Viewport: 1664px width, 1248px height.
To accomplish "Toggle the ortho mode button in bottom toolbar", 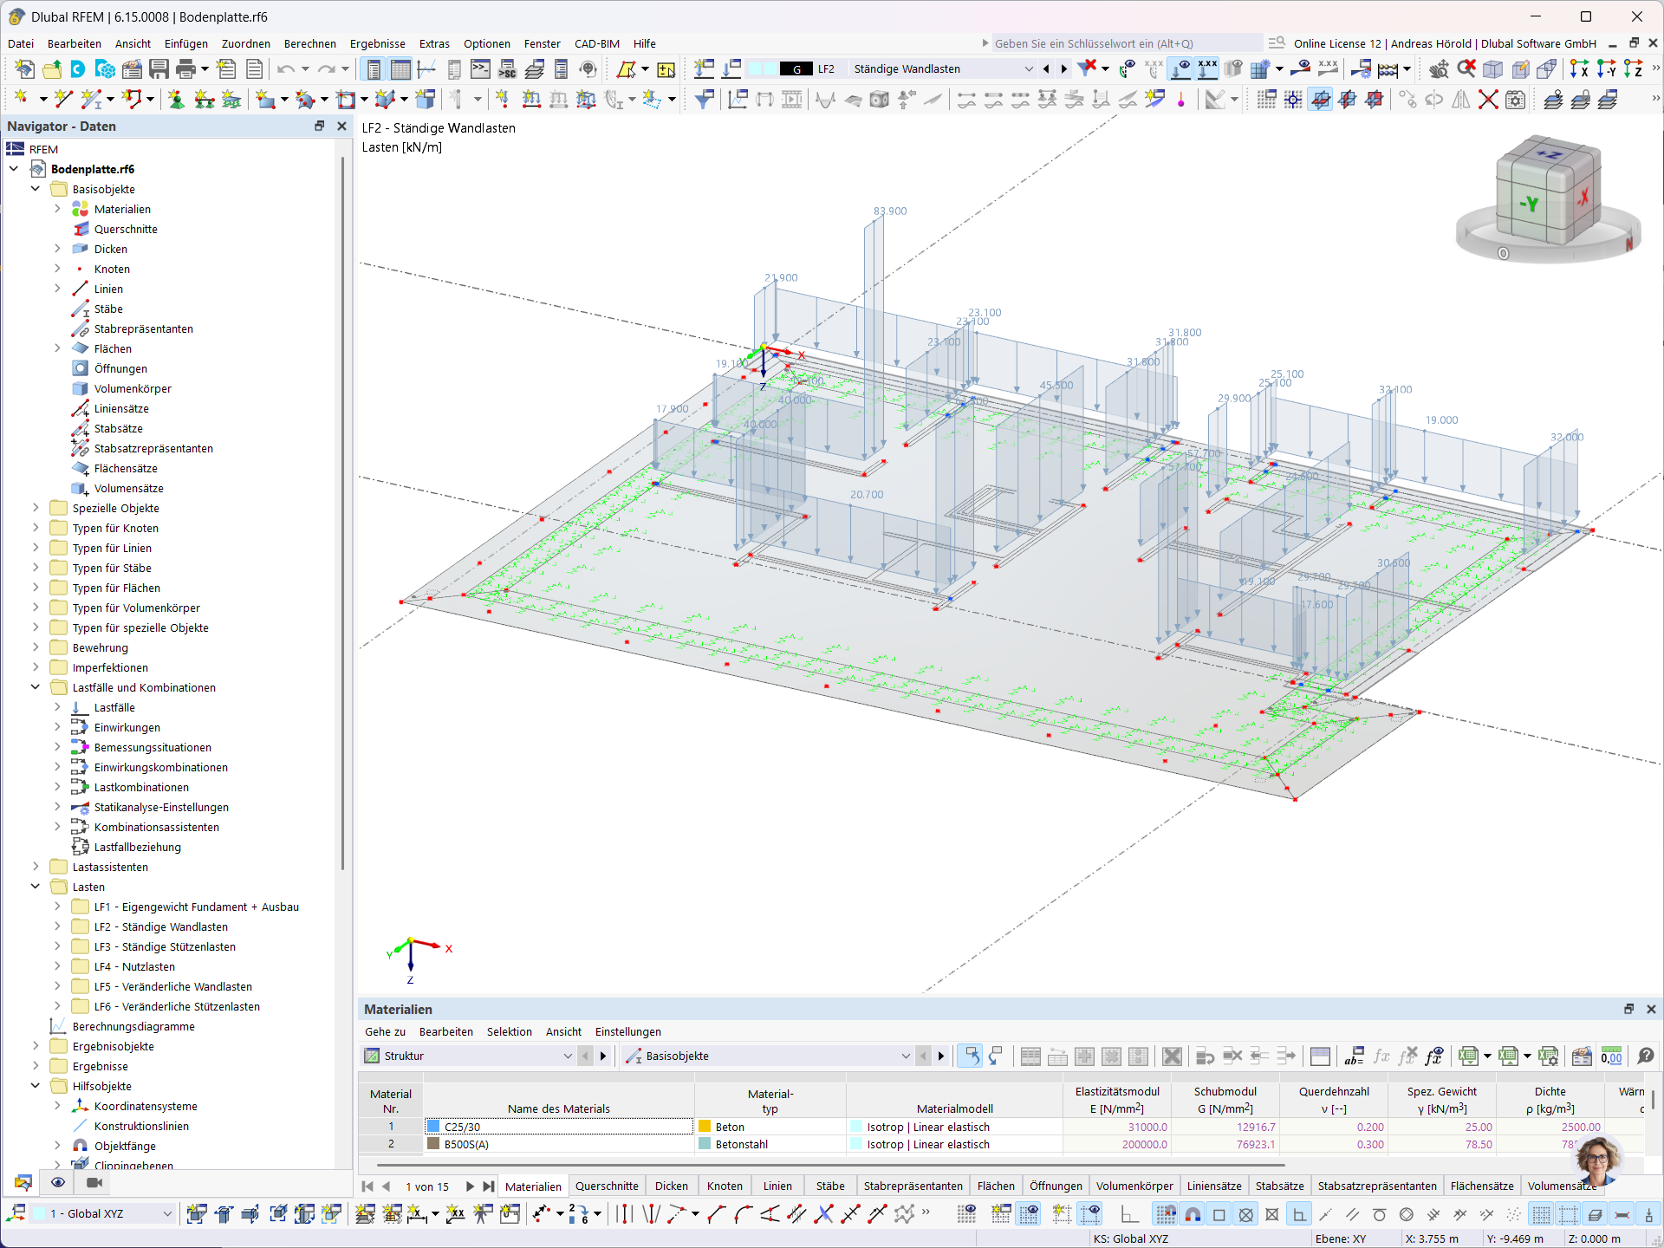I will [1129, 1214].
